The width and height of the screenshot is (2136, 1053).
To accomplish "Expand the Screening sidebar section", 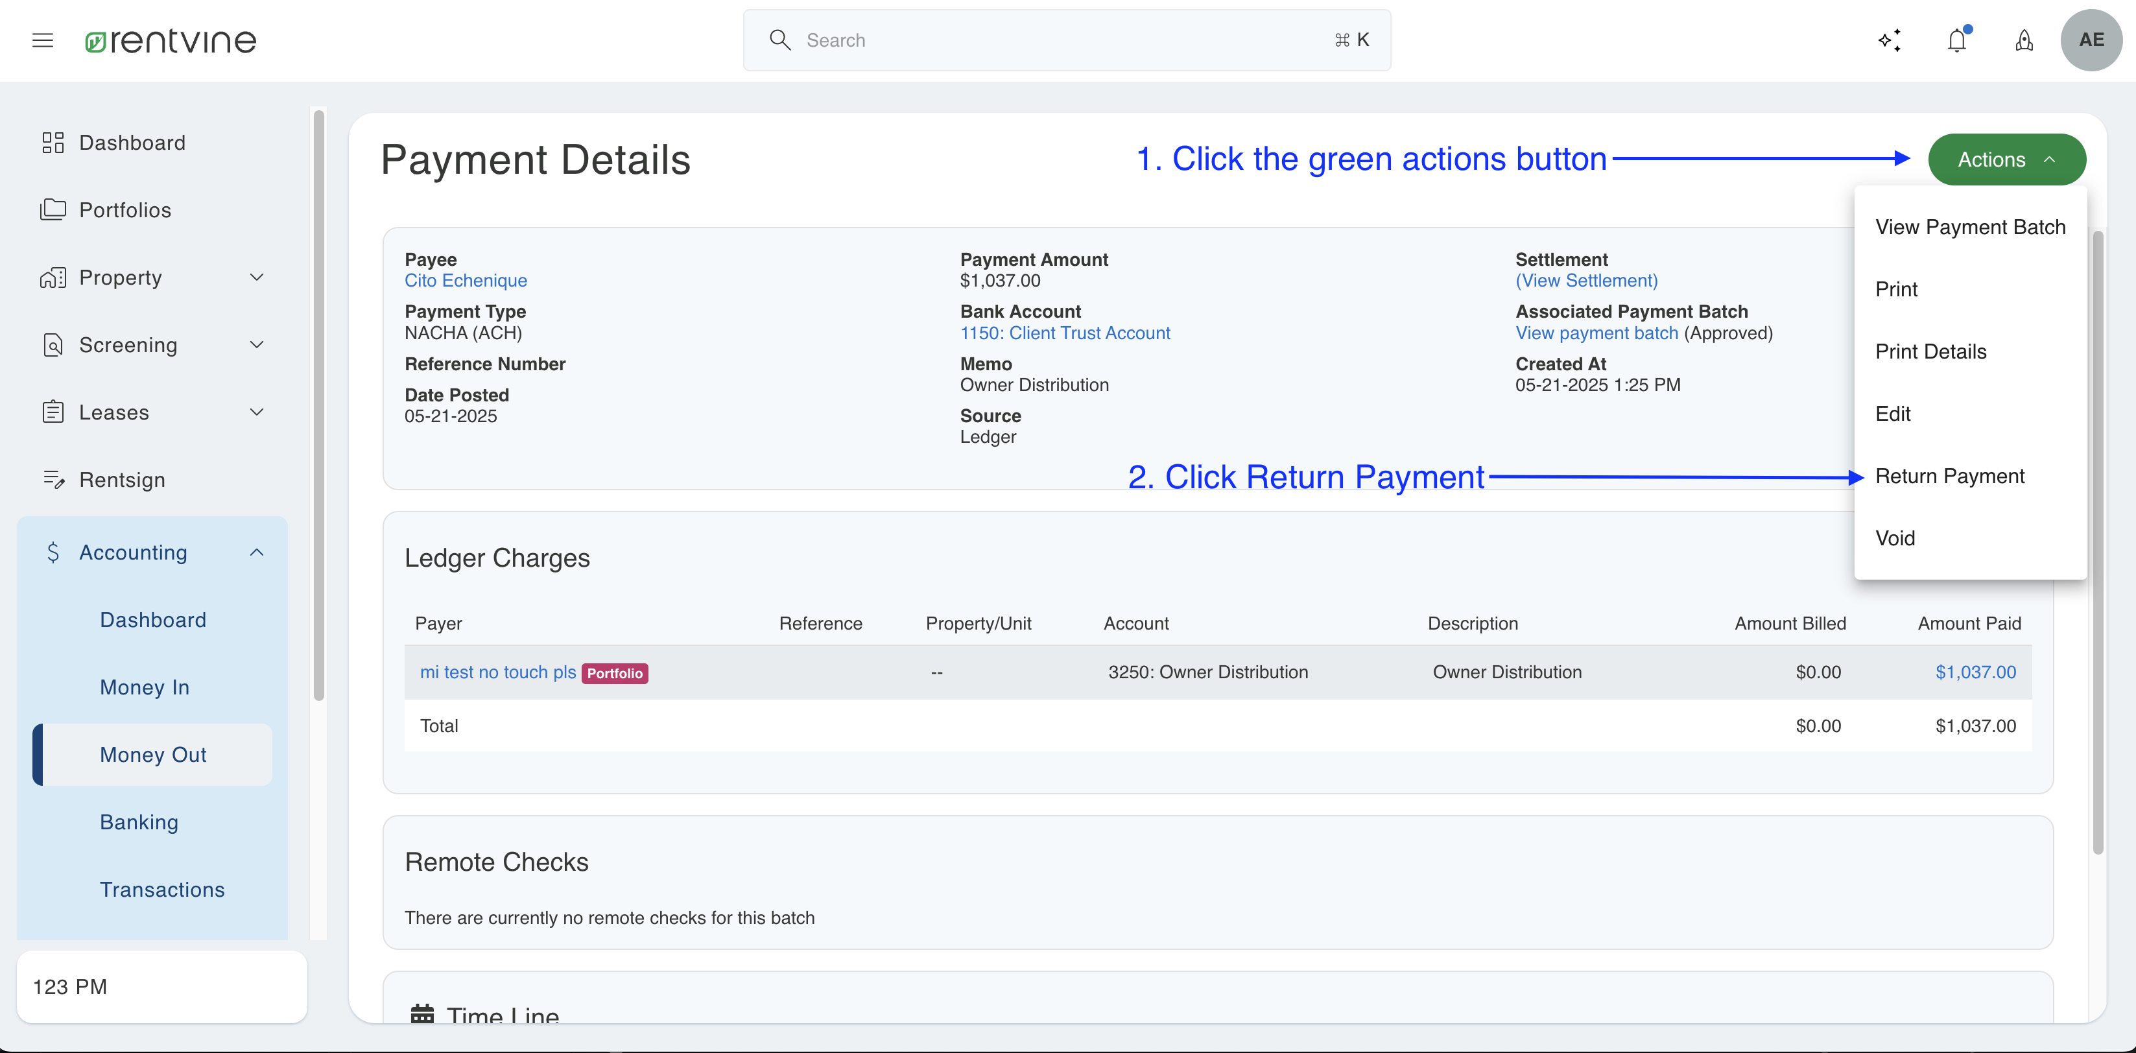I will coord(257,344).
